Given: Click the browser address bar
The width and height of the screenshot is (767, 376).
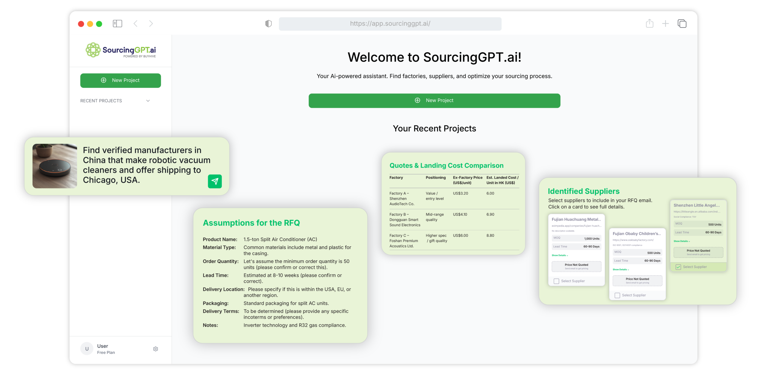Looking at the screenshot, I should [x=390, y=24].
